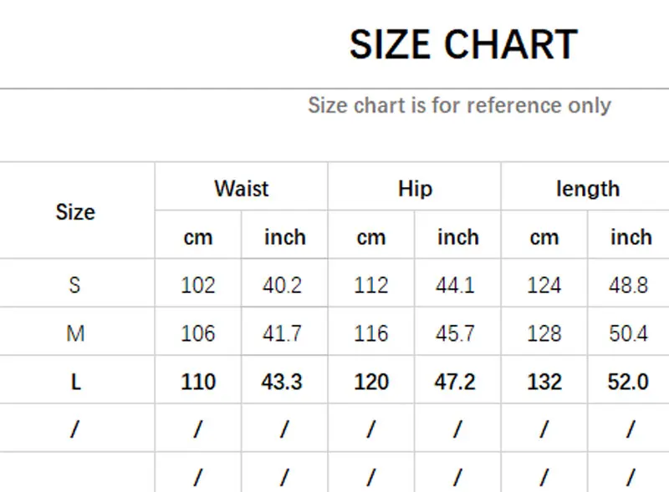Click the bold 52.0 length inch value

tap(629, 382)
